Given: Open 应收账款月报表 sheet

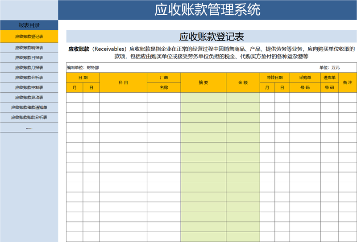Looking at the screenshot, I should click(x=29, y=68).
